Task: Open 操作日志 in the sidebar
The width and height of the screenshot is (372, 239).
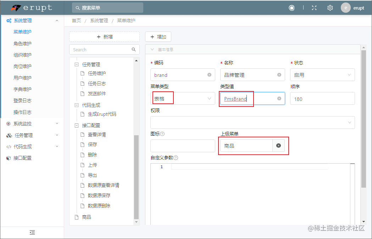Action: point(22,112)
